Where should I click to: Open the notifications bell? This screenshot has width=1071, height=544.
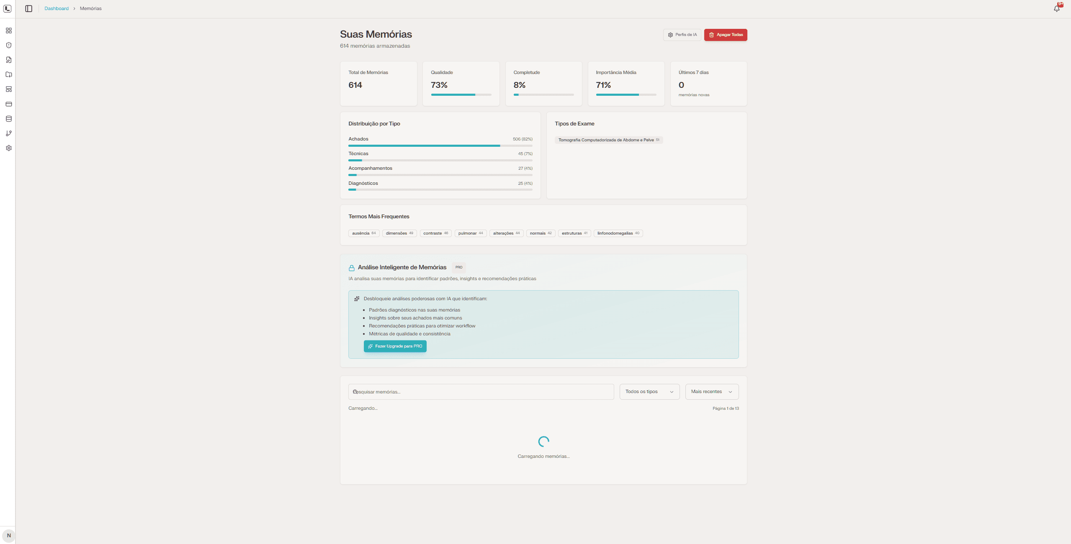1057,8
